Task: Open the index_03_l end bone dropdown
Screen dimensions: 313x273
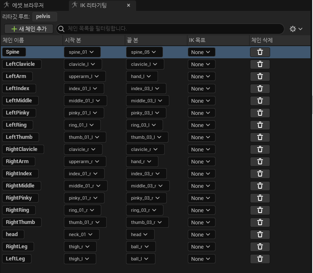Action: (146, 88)
